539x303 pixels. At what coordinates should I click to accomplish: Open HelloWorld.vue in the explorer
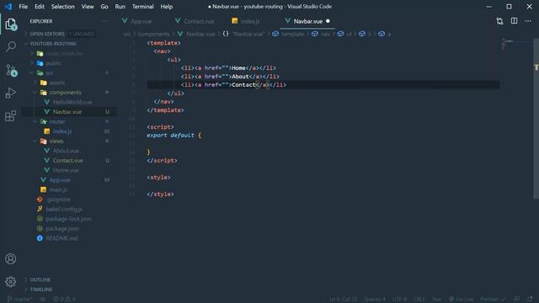click(72, 102)
